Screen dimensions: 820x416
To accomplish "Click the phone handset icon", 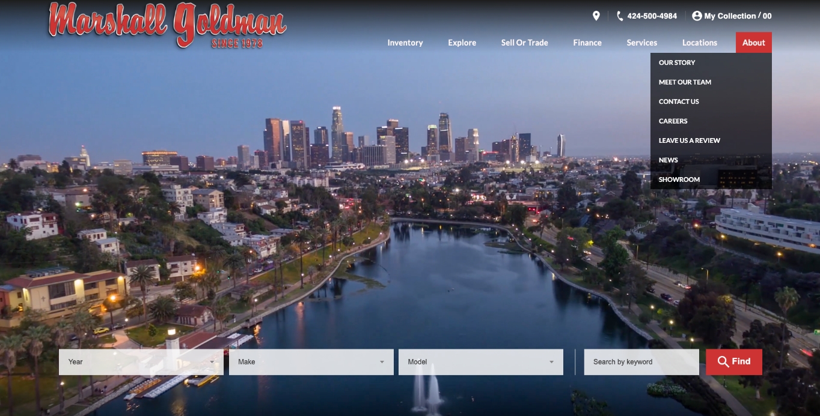I will 620,16.
